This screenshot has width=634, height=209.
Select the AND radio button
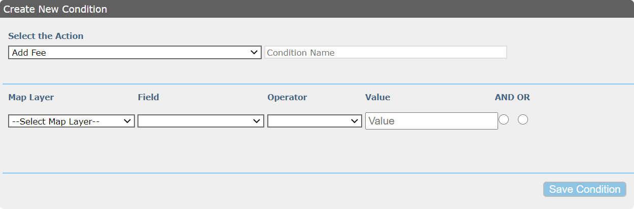click(504, 119)
